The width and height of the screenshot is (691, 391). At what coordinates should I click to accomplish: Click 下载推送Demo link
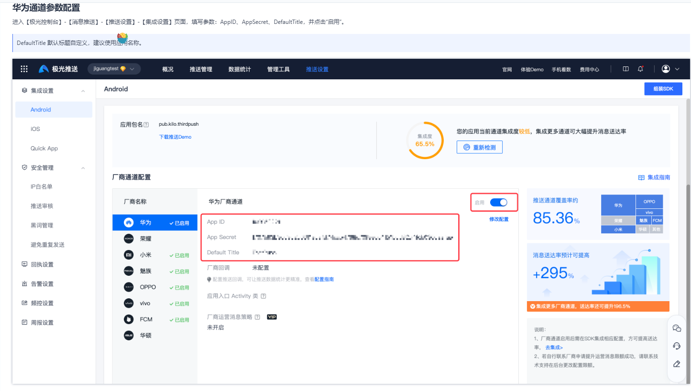[175, 137]
